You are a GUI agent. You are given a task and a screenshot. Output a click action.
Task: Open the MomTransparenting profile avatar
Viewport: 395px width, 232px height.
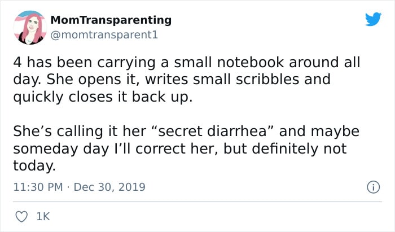pyautogui.click(x=28, y=27)
